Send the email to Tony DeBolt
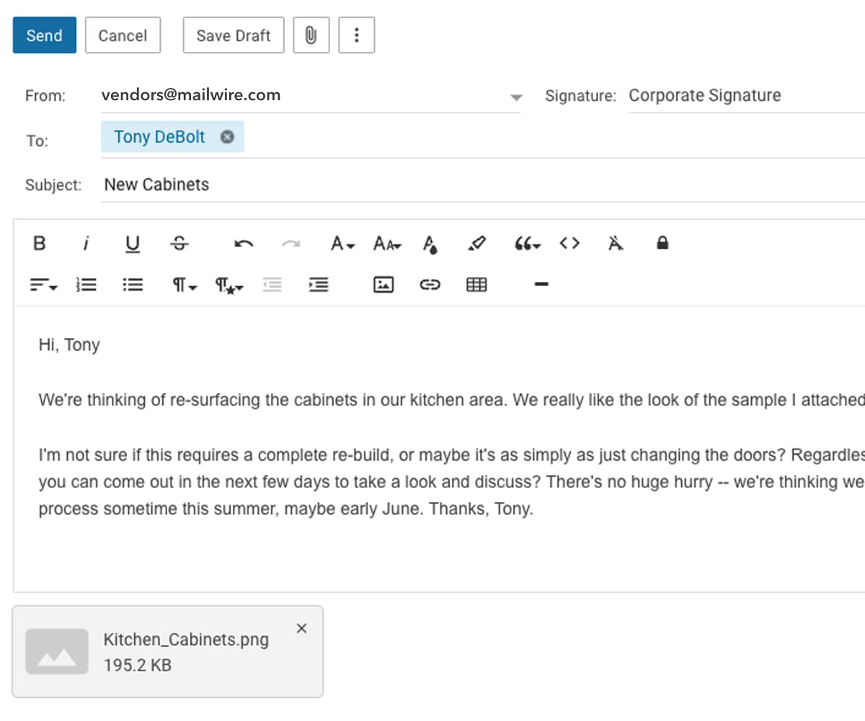Viewport: 865px width, 721px height. click(44, 35)
